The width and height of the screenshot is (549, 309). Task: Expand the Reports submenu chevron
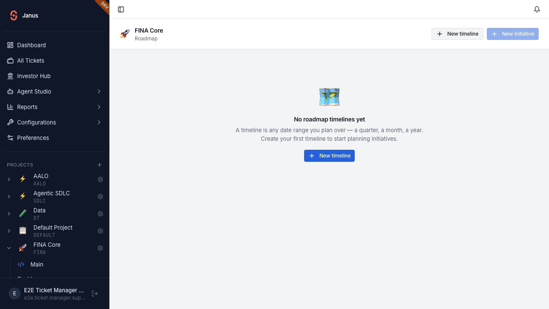click(x=99, y=107)
